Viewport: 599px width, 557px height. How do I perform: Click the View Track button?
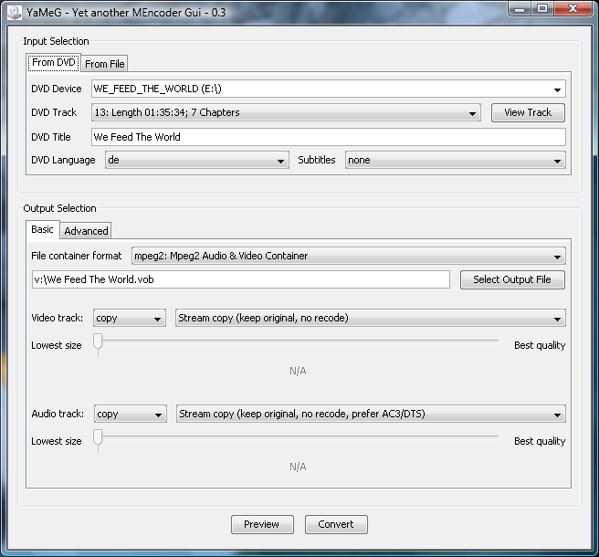click(x=528, y=112)
